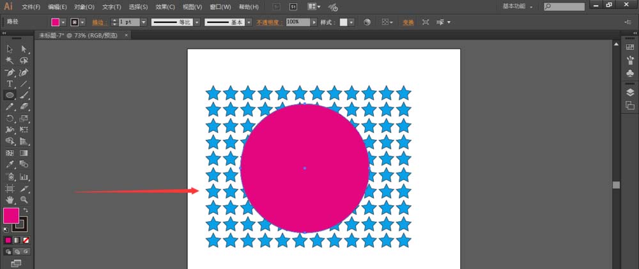Open the 等比 width profile dropdown
This screenshot has width=639, height=269.
point(197,22)
